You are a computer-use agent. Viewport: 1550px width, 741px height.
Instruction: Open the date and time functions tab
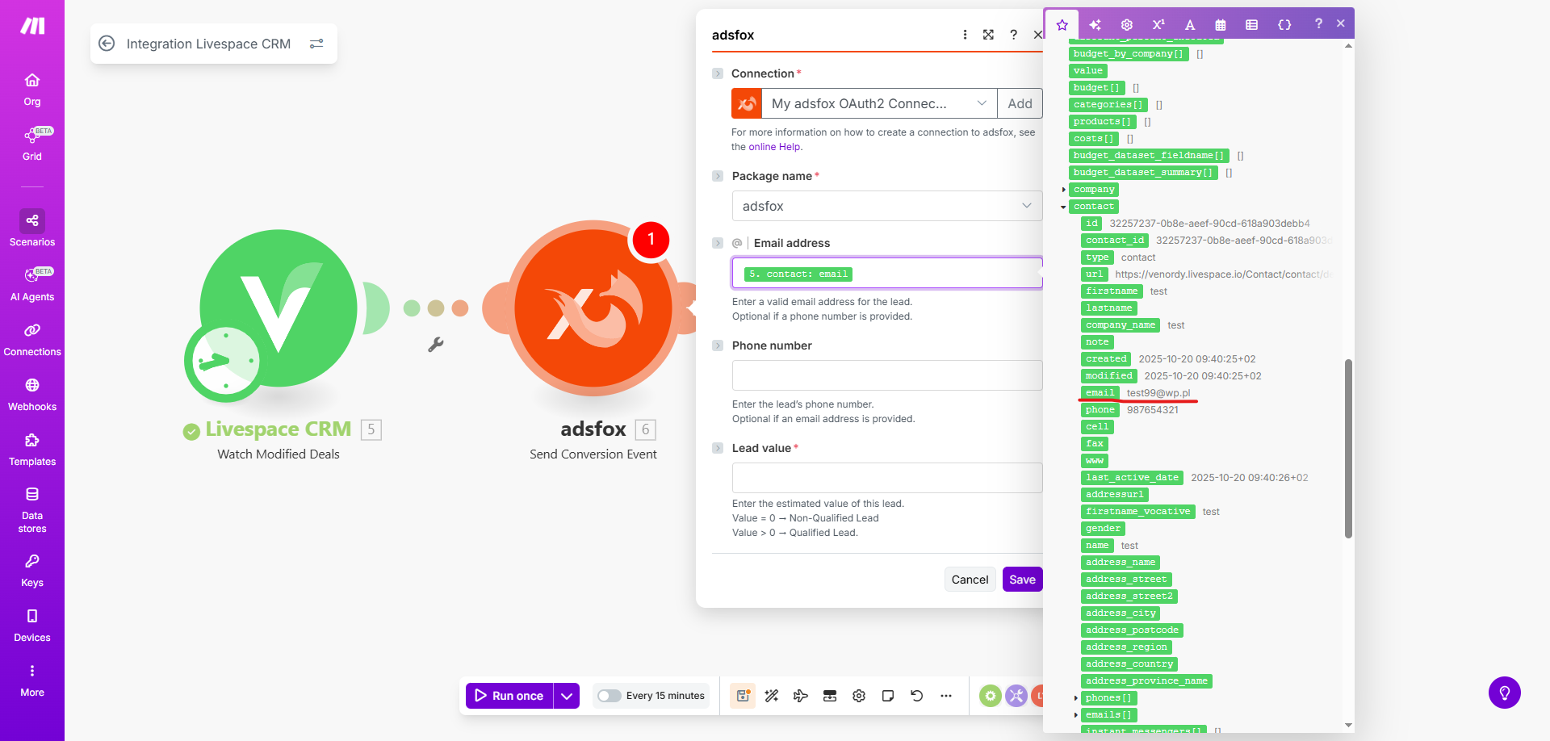(x=1221, y=24)
